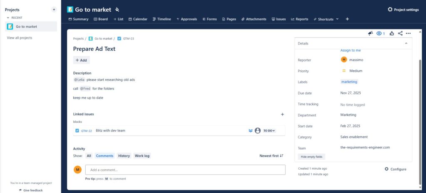Click the feedback megaphone icon
This screenshot has width=426, height=193.
click(x=370, y=34)
